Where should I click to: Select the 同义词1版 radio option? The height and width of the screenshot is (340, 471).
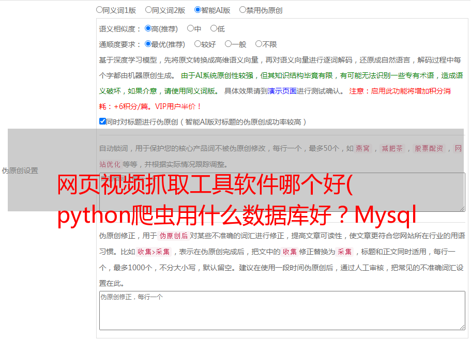click(x=99, y=10)
